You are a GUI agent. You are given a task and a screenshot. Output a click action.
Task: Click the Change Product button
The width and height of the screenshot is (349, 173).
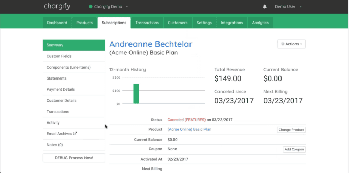(x=291, y=130)
